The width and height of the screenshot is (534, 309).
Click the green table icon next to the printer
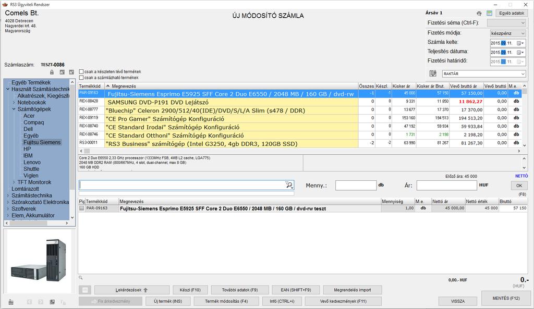coord(489,13)
